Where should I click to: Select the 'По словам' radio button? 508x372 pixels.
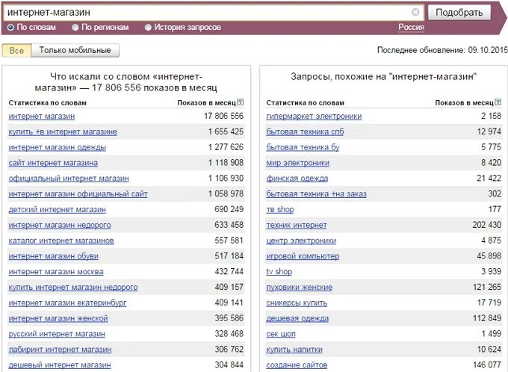click(x=10, y=27)
